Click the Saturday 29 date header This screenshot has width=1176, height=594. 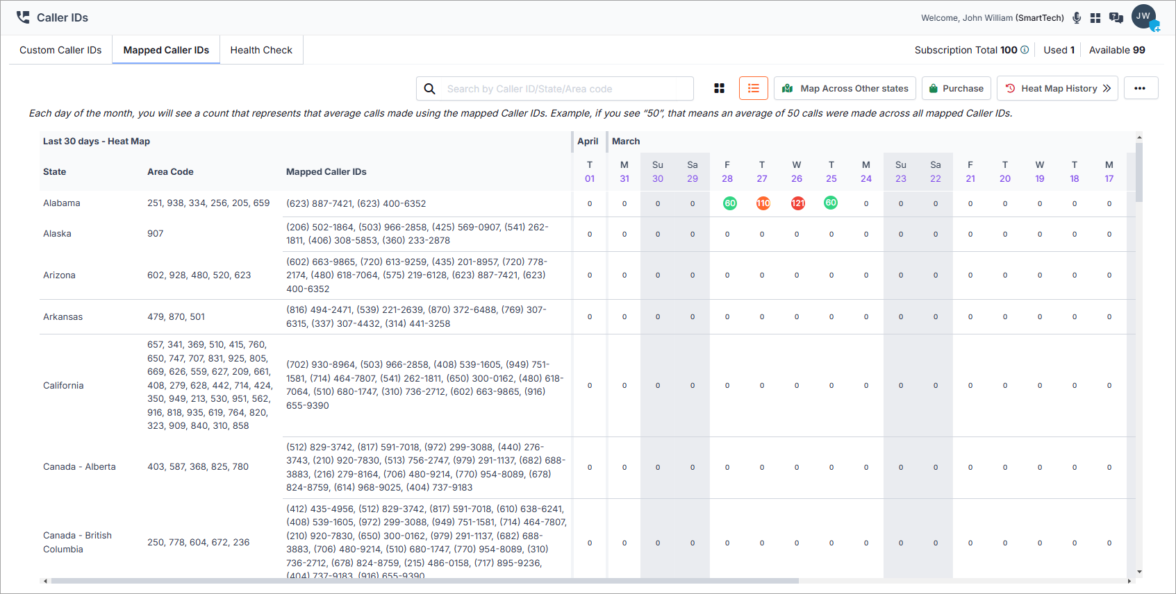point(693,171)
